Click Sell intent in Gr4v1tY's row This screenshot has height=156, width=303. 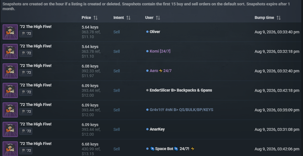pyautogui.click(x=116, y=110)
